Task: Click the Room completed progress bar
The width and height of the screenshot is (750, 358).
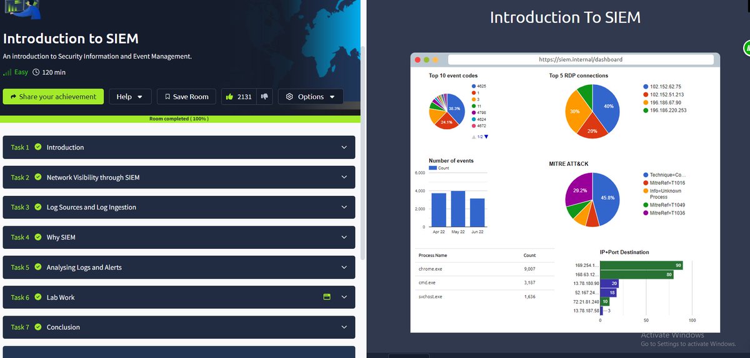Action: [179, 119]
